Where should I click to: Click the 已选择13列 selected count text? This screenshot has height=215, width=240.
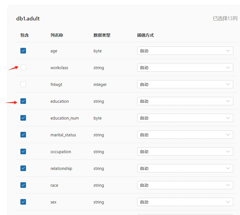[x=225, y=18]
